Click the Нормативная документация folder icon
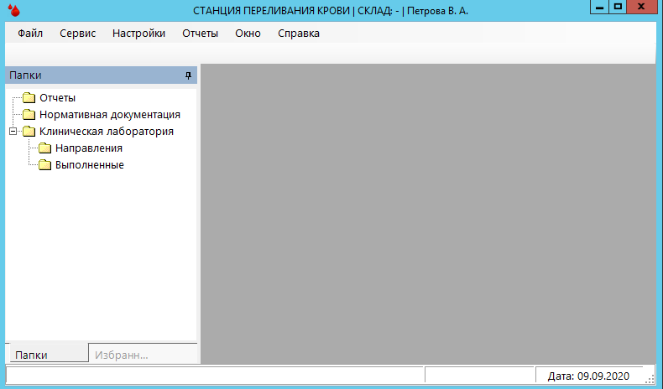The width and height of the screenshot is (663, 389). click(x=29, y=115)
